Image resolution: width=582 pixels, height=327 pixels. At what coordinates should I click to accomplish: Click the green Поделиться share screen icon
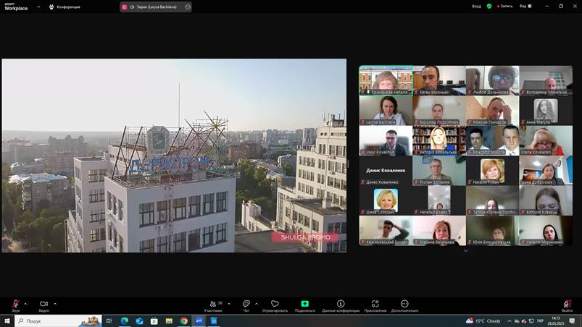tap(305, 304)
